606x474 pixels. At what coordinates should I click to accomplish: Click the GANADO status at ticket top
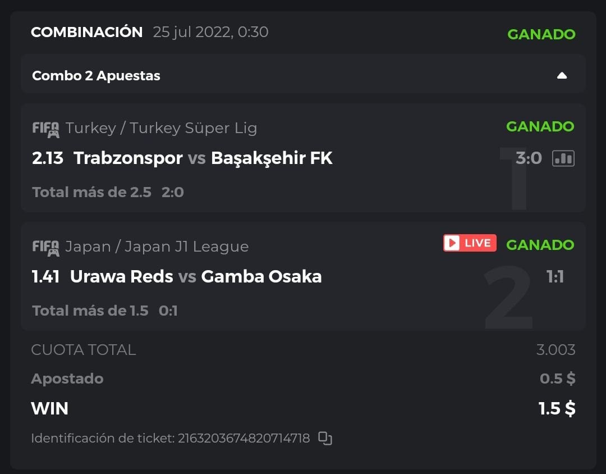pyautogui.click(x=541, y=34)
